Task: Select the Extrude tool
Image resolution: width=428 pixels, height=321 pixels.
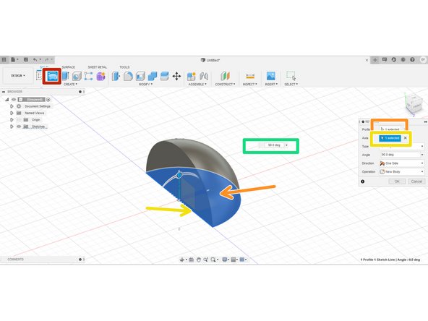Action: click(65, 76)
